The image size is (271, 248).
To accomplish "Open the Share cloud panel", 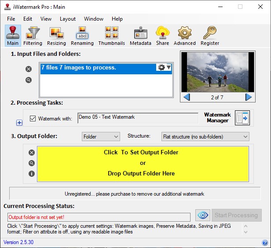I will pyautogui.click(x=162, y=36).
